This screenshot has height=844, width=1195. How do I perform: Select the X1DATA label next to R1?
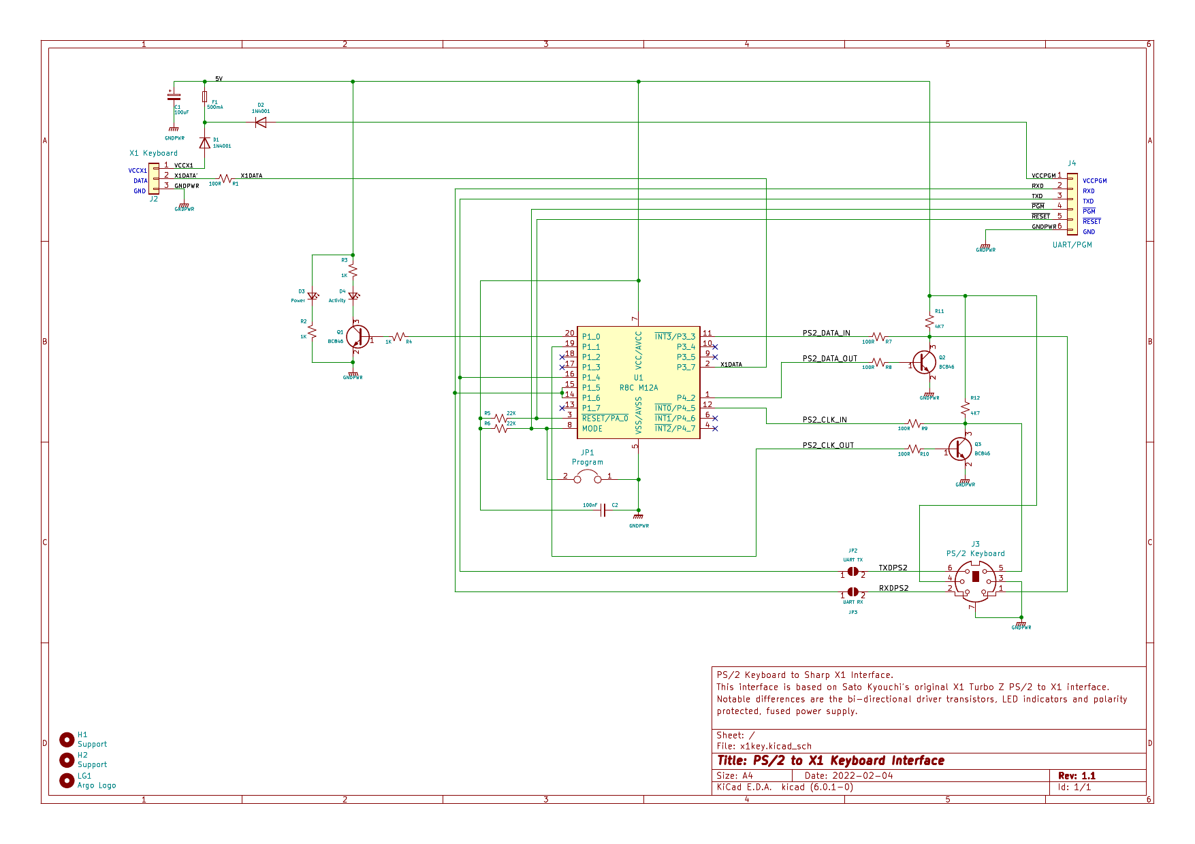[x=251, y=176]
